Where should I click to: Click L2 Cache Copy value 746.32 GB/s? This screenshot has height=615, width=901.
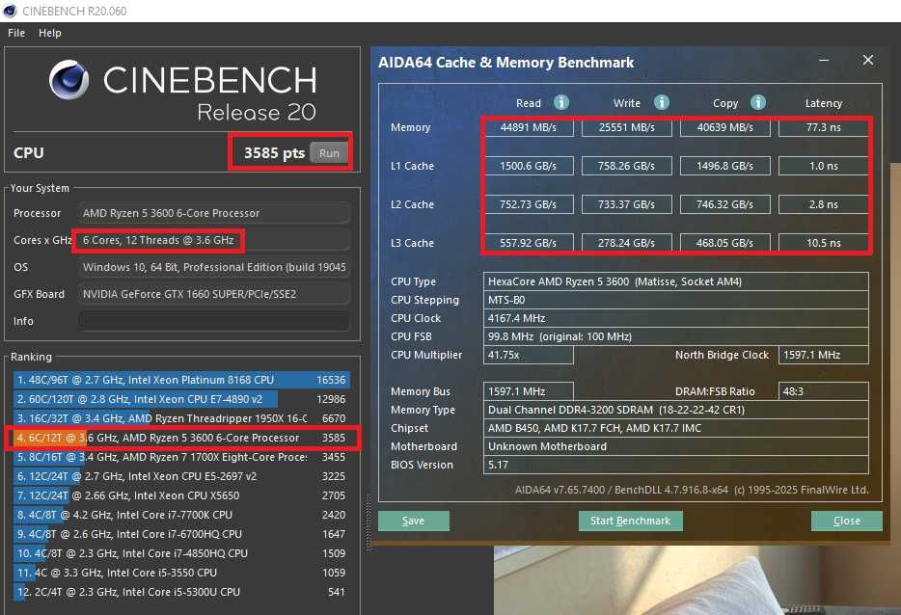725,204
